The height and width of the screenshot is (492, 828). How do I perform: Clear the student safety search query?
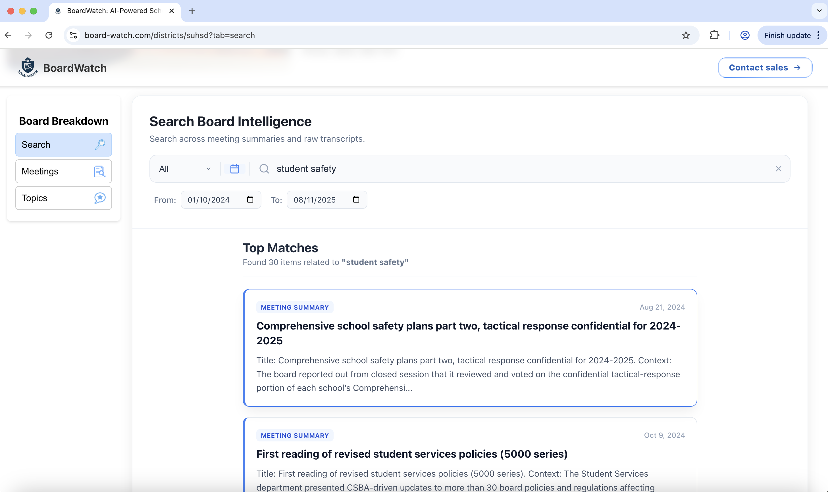coord(778,169)
